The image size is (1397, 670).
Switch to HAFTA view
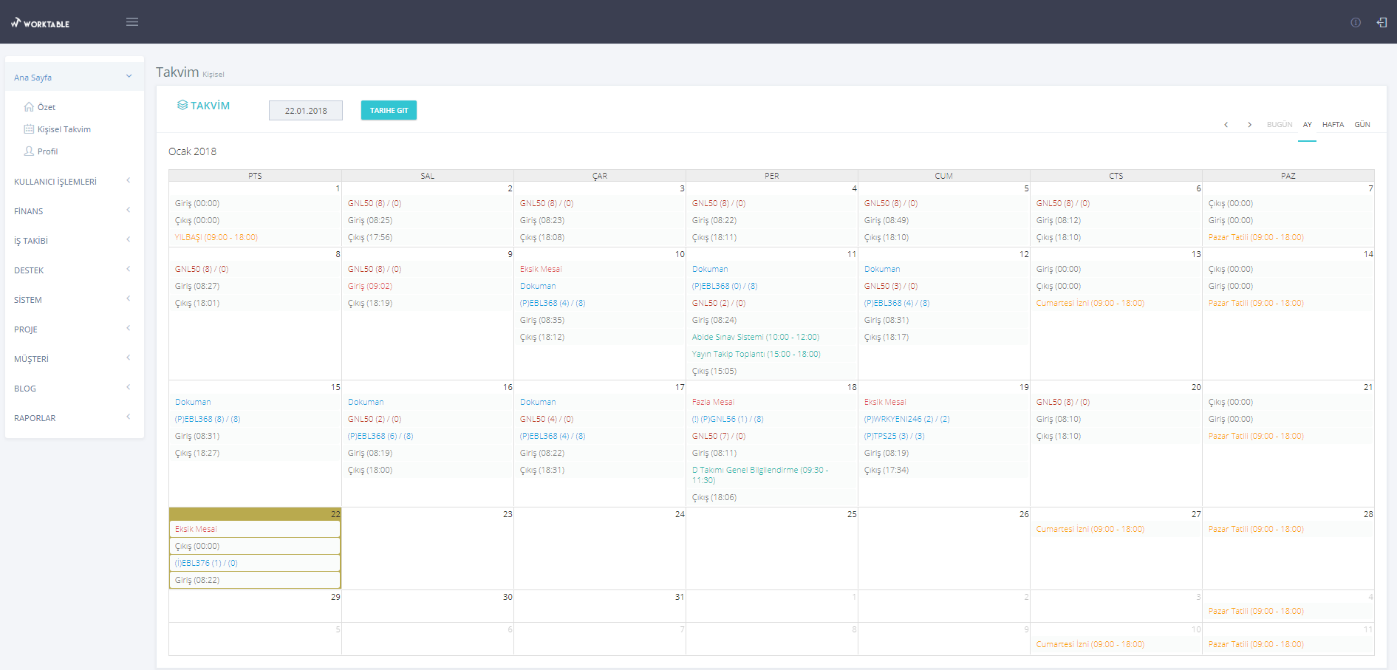[1333, 125]
